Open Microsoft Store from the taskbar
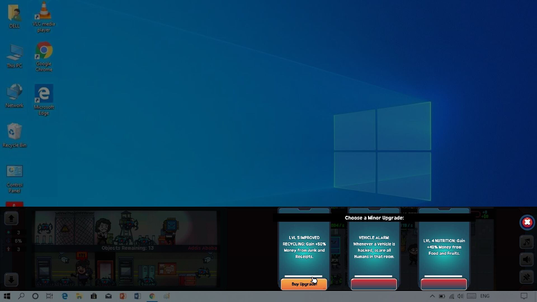Viewport: 537px width, 302px height. [94, 296]
